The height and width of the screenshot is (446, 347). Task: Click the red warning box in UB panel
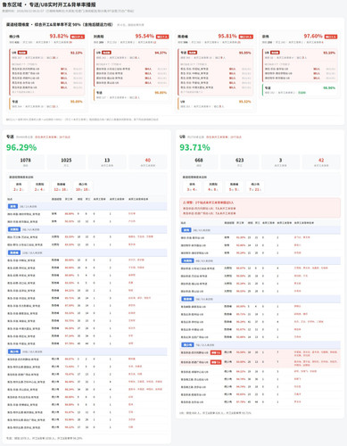click(x=260, y=208)
